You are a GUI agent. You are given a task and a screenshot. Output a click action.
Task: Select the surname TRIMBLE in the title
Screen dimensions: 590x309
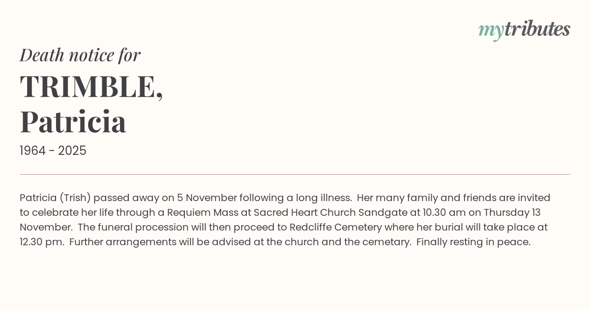(x=88, y=86)
